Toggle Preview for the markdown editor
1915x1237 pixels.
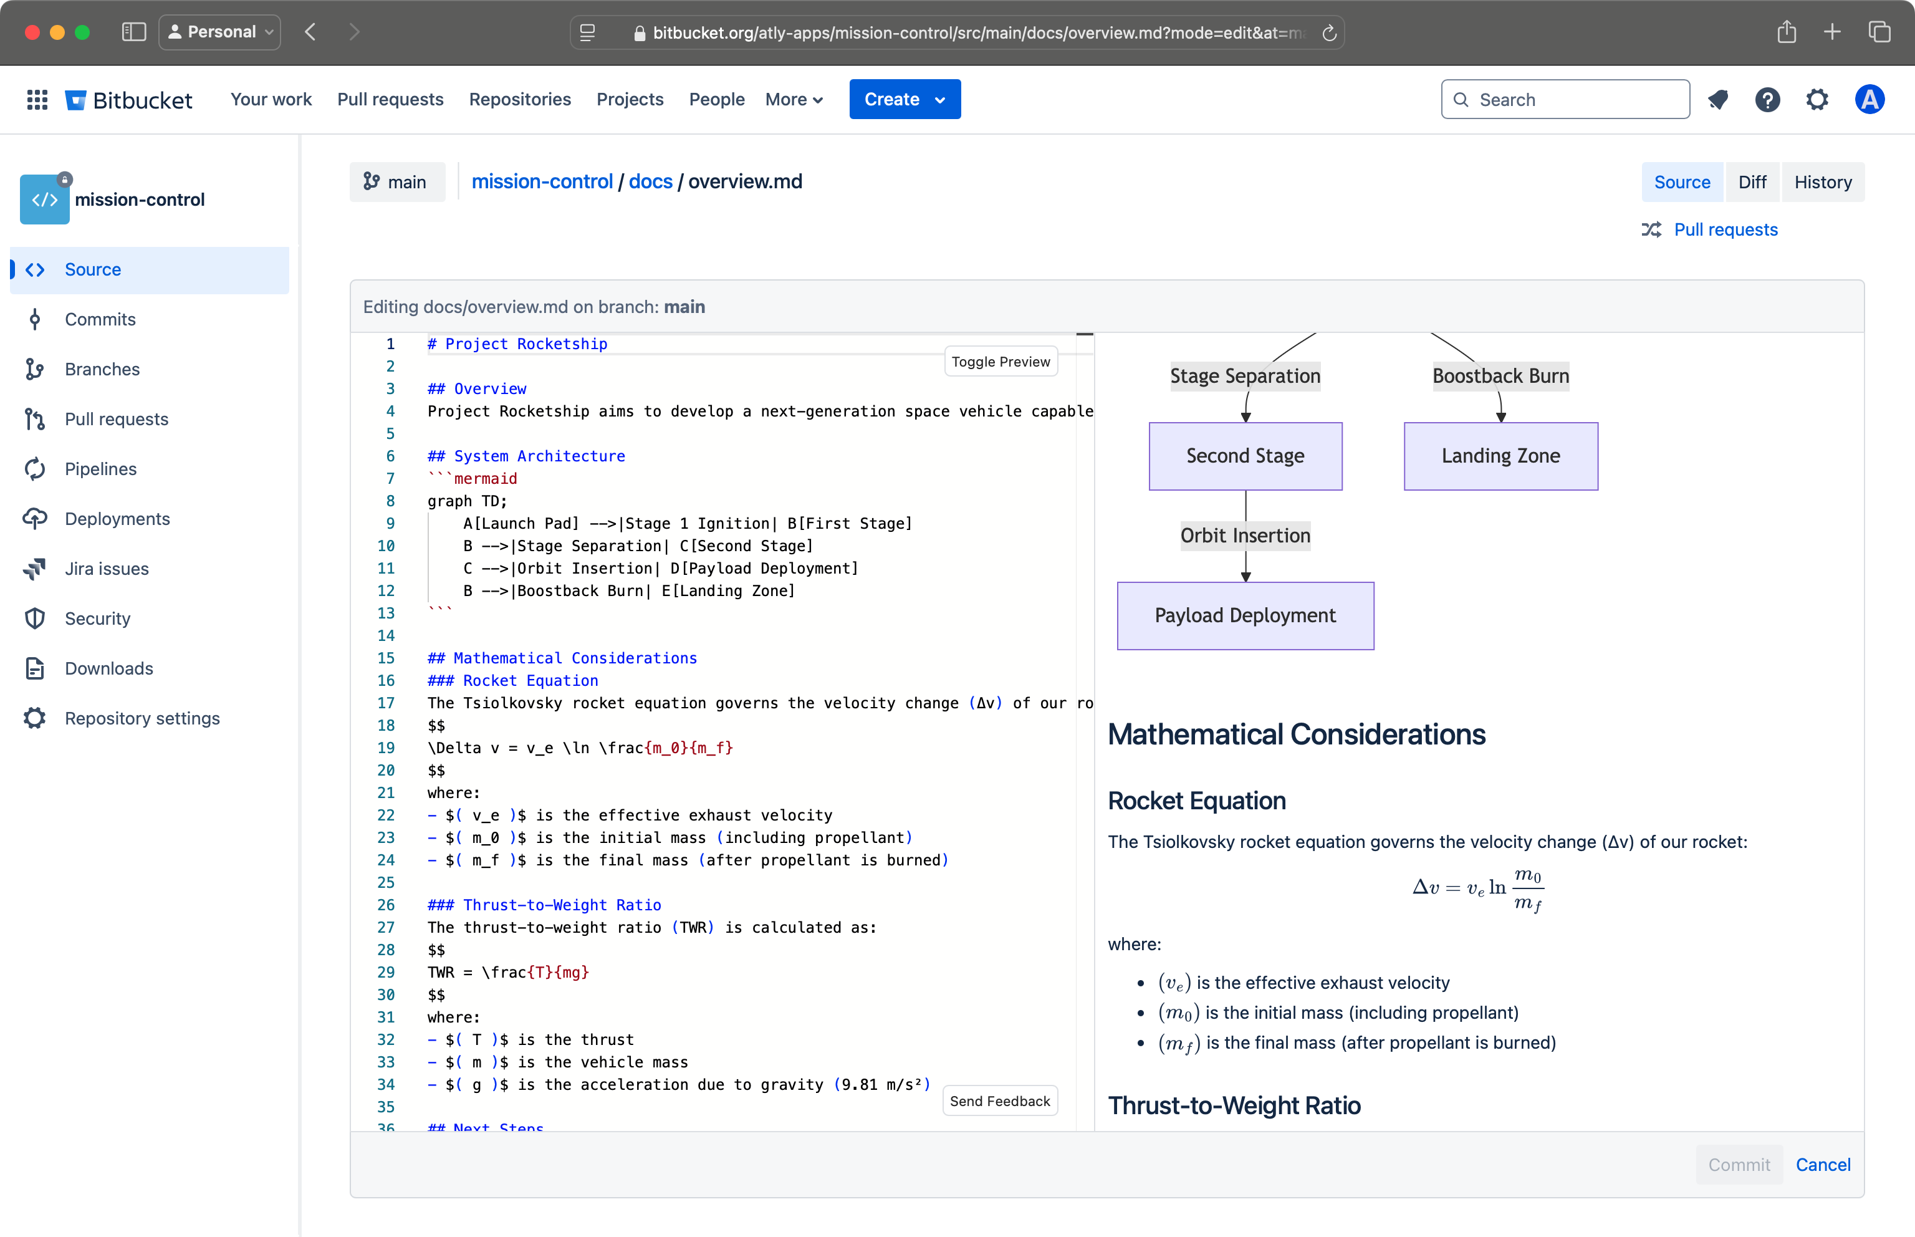point(1001,362)
